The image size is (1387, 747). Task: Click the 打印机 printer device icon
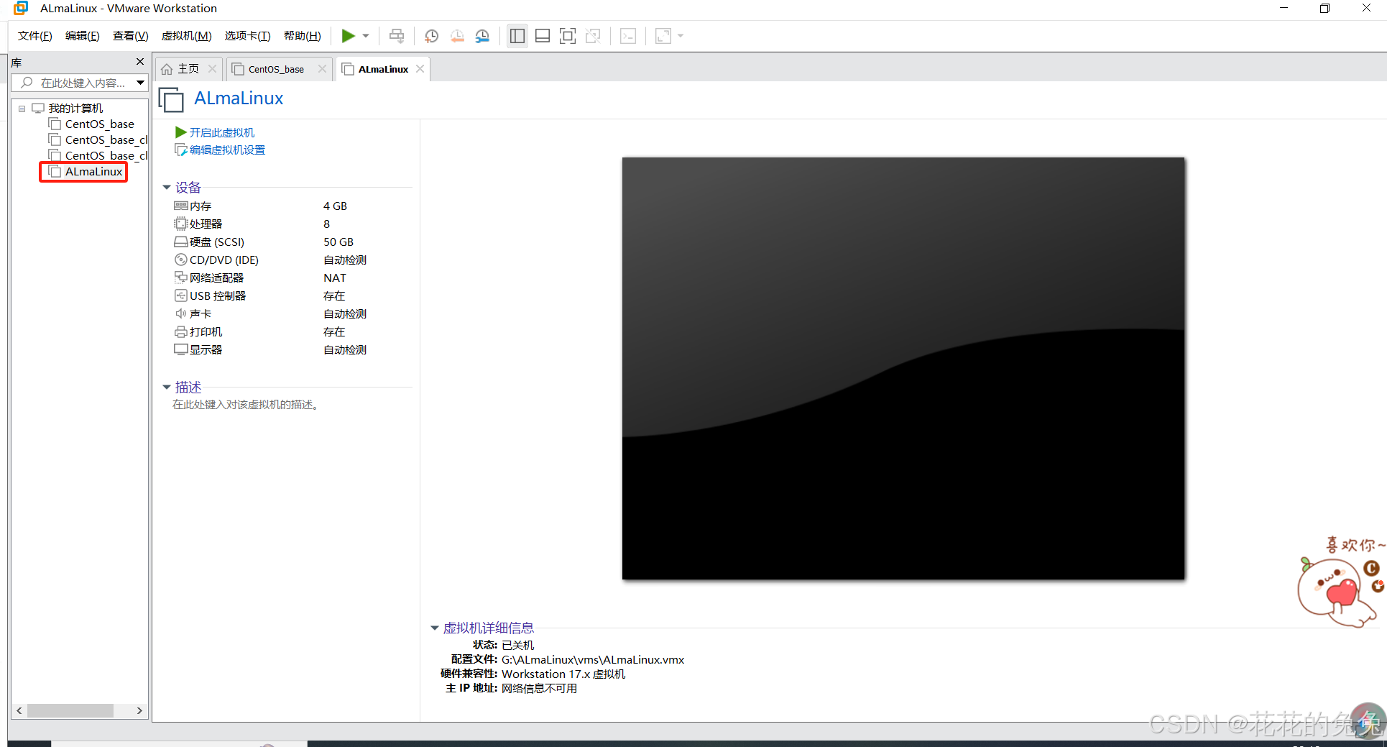[x=181, y=331]
